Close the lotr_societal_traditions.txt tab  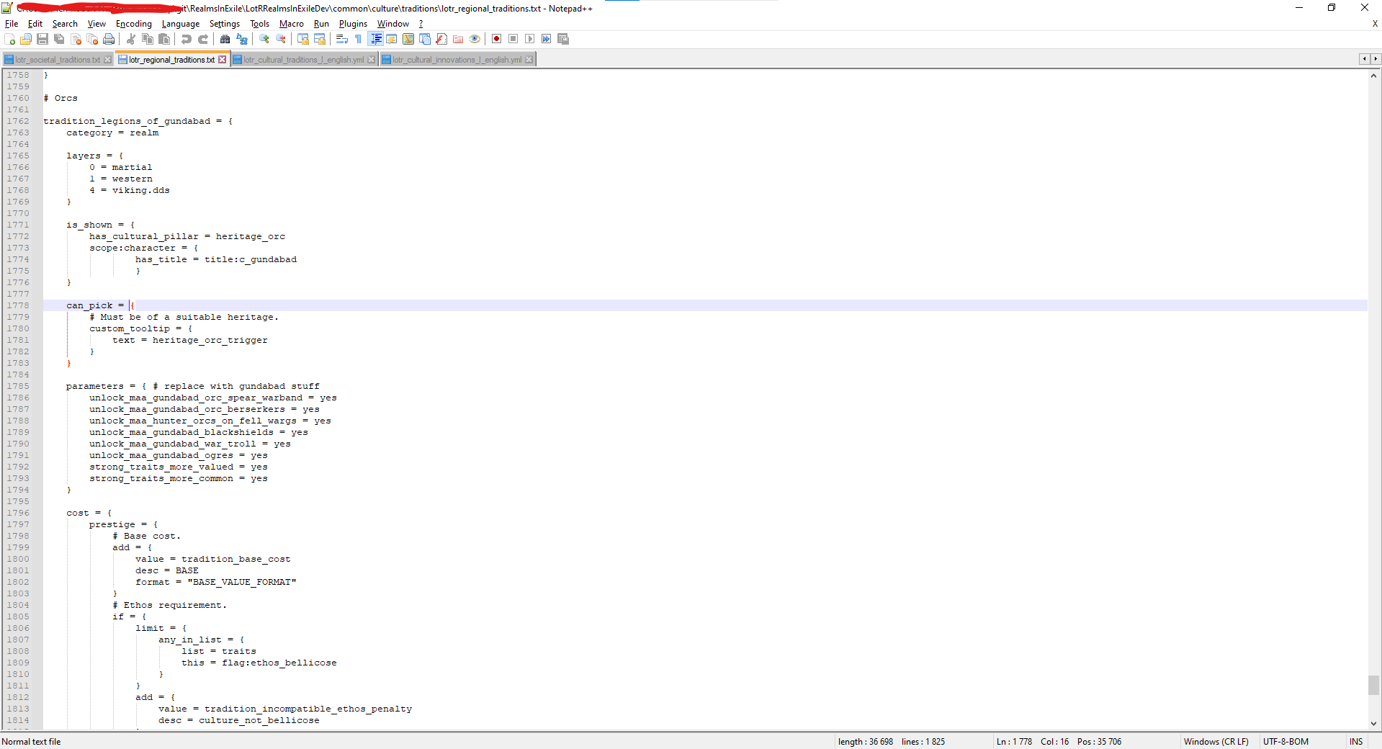pyautogui.click(x=108, y=60)
